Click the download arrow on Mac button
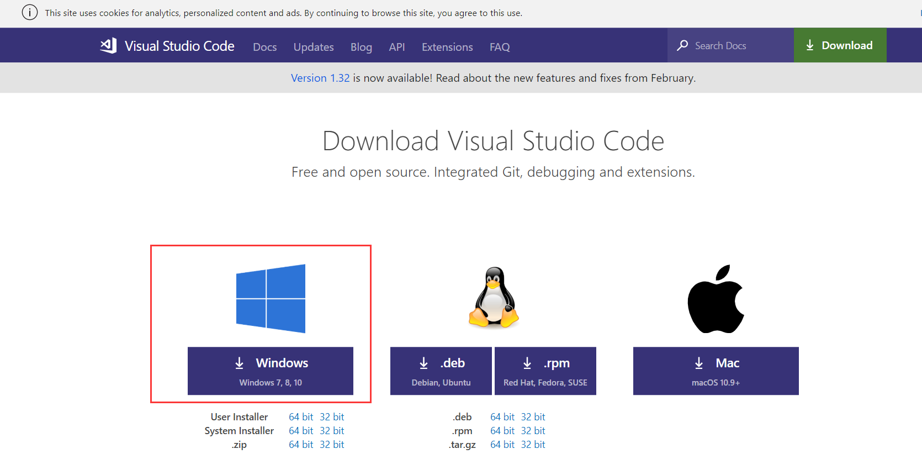This screenshot has width=922, height=475. (699, 363)
